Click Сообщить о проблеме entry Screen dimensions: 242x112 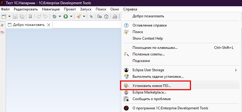[181, 99]
